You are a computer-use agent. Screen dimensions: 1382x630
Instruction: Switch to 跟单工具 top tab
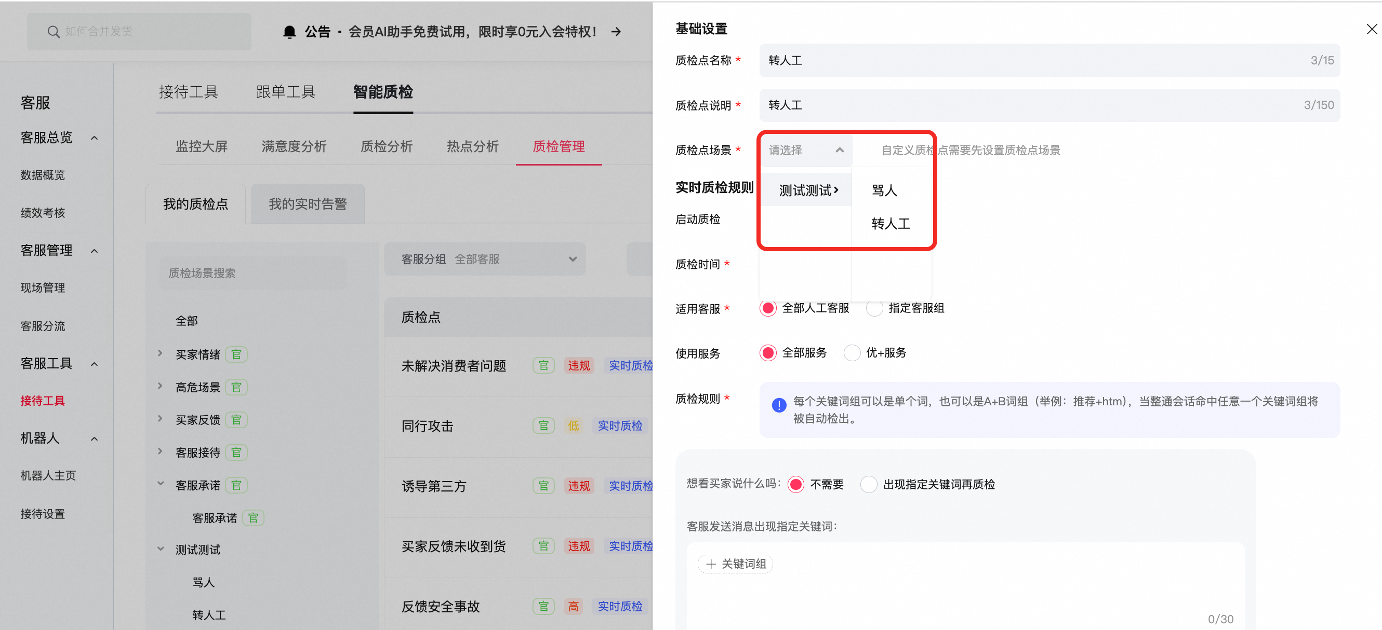[x=285, y=92]
